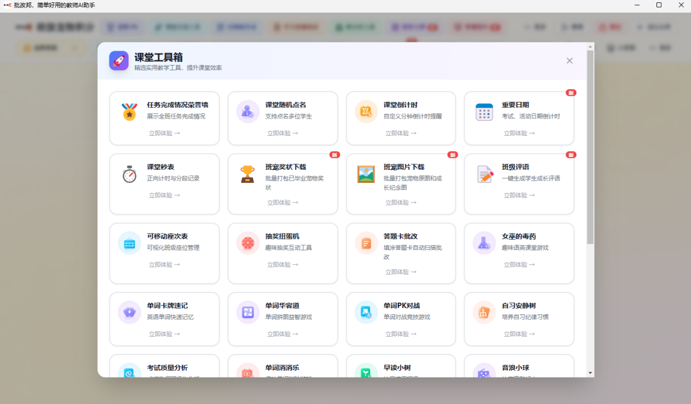Click the 重要日期 title text

[515, 105]
